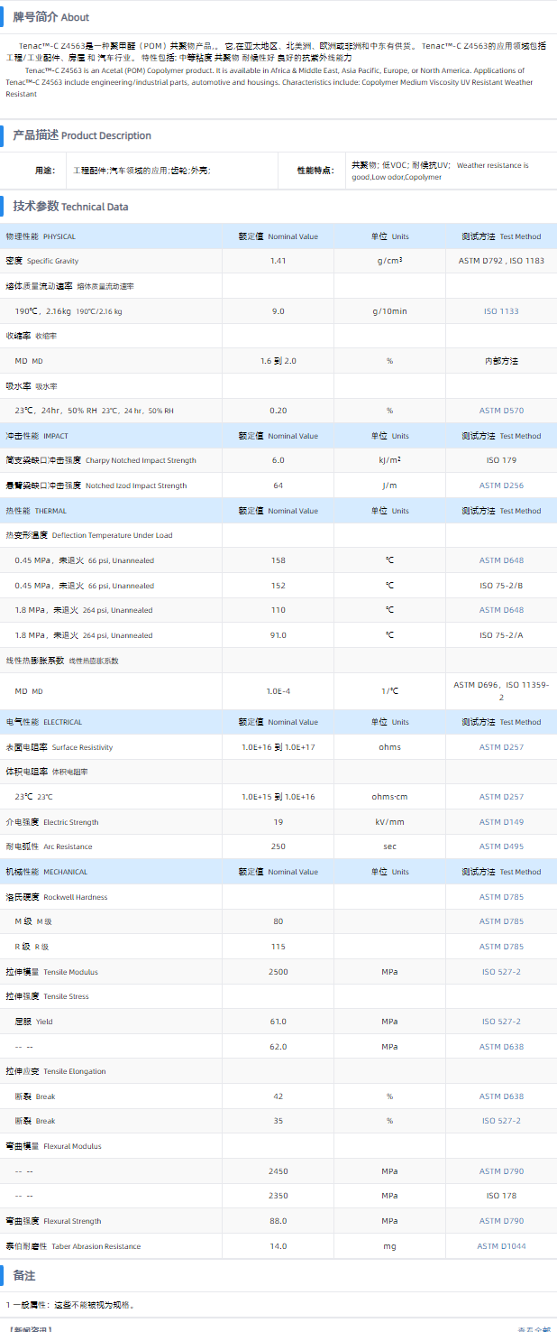Click the 技术参数 Technical Data heading
Image resolution: width=557 pixels, height=1332 pixels.
pyautogui.click(x=70, y=207)
